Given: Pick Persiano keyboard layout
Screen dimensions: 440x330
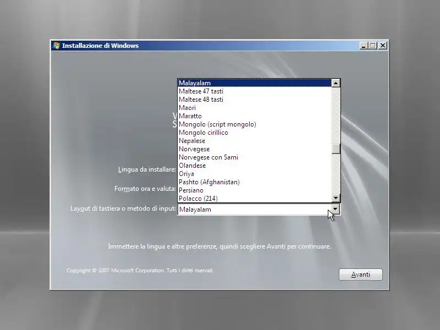Looking at the screenshot, I should pos(255,190).
